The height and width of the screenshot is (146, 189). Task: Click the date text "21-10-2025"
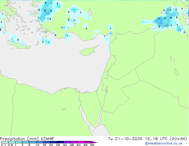(128, 139)
